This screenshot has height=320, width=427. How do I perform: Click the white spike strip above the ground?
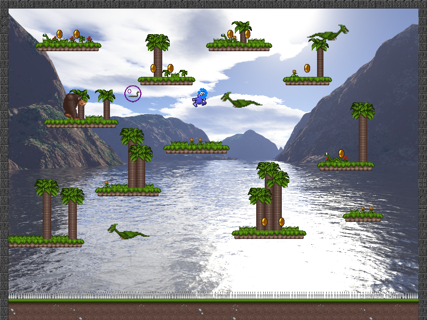click(x=213, y=295)
